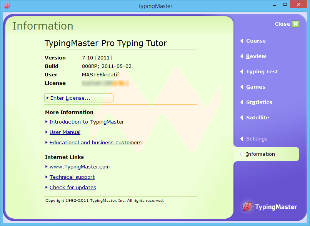This screenshot has height=226, width=310.
Task: Click the arrow beside Information tab
Action: (241, 154)
